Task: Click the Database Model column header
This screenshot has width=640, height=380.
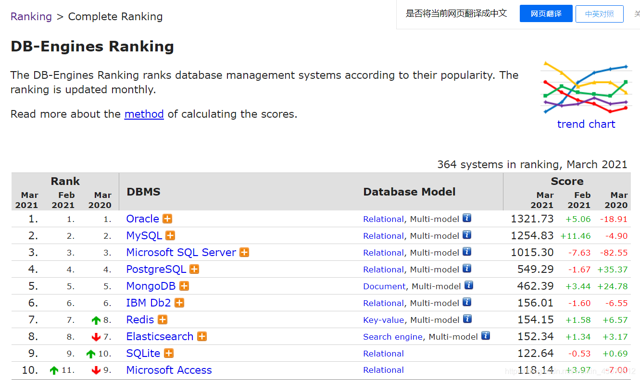Action: tap(409, 192)
